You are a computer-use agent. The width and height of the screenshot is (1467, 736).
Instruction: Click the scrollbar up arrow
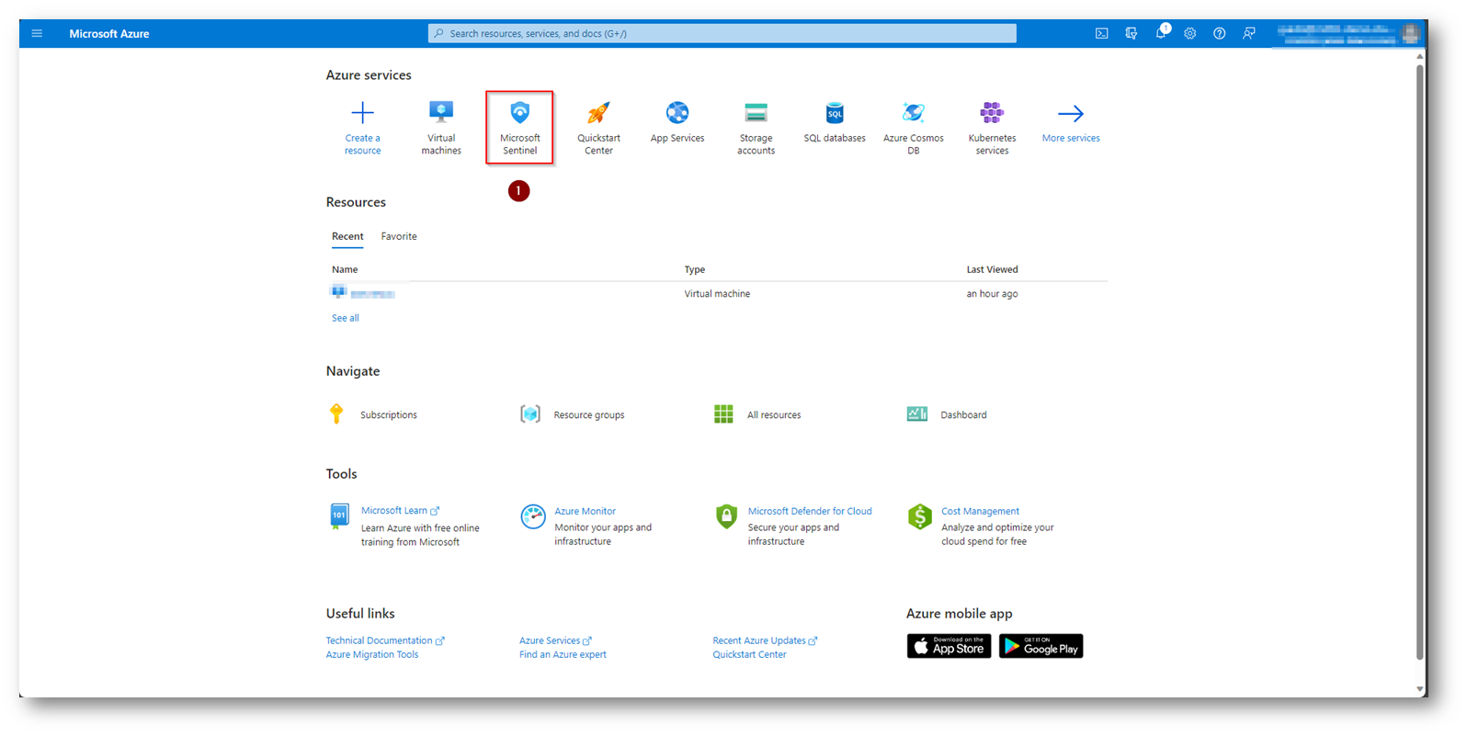1420,56
